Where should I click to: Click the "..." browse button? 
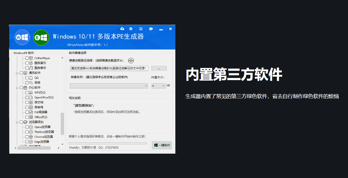click(159, 68)
